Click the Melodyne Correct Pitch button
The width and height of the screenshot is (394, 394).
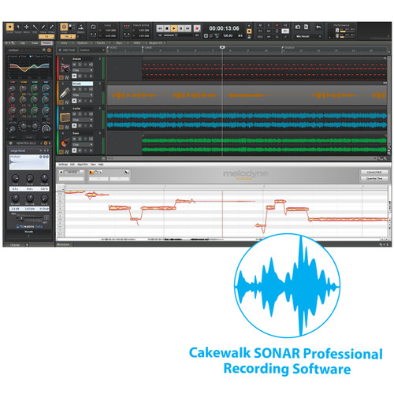374,173
